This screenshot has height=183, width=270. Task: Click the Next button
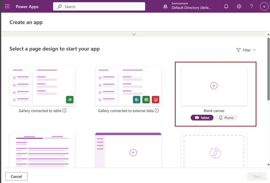click(x=257, y=176)
